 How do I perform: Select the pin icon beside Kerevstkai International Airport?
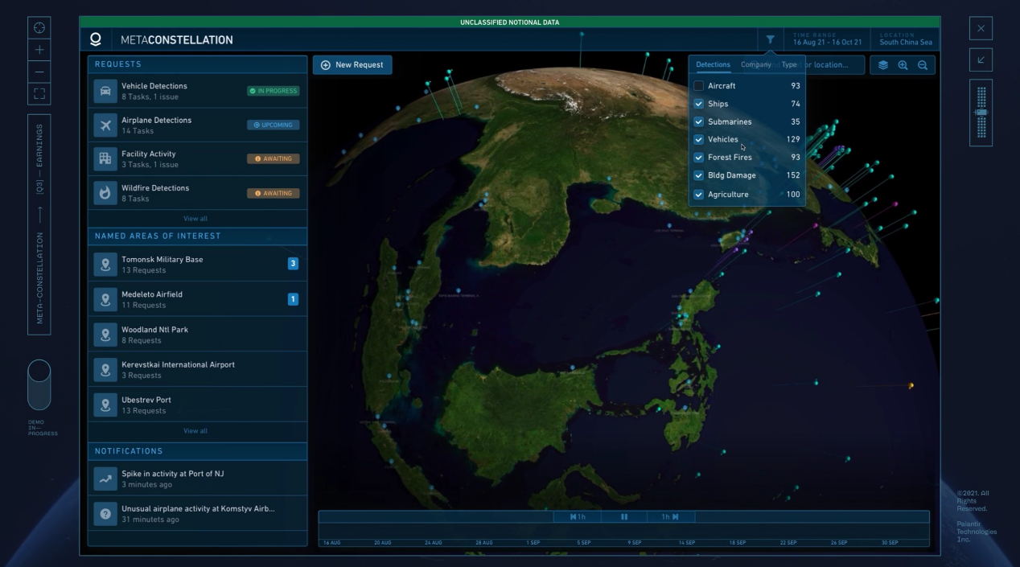(105, 370)
